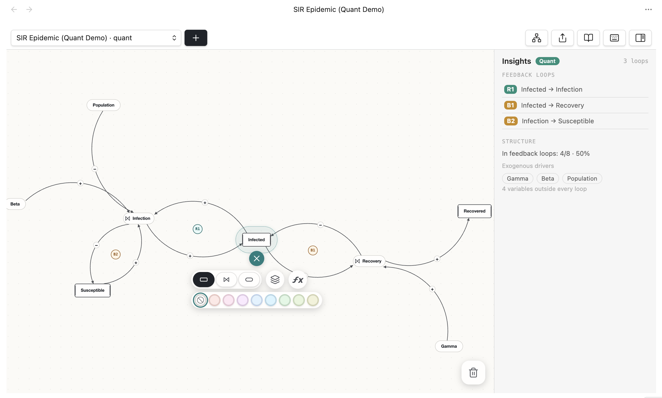Select the Infection flow node
This screenshot has height=398, width=662.
pos(139,218)
